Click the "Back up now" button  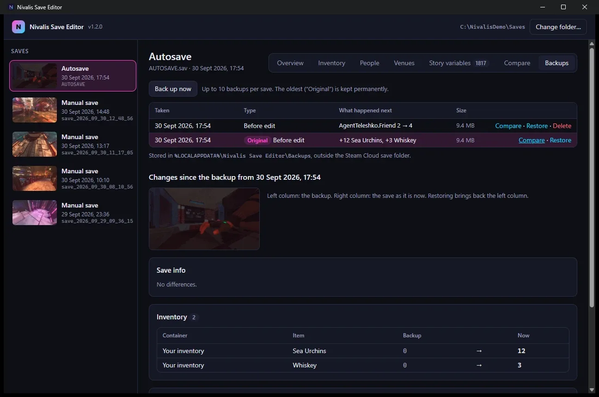click(x=173, y=89)
